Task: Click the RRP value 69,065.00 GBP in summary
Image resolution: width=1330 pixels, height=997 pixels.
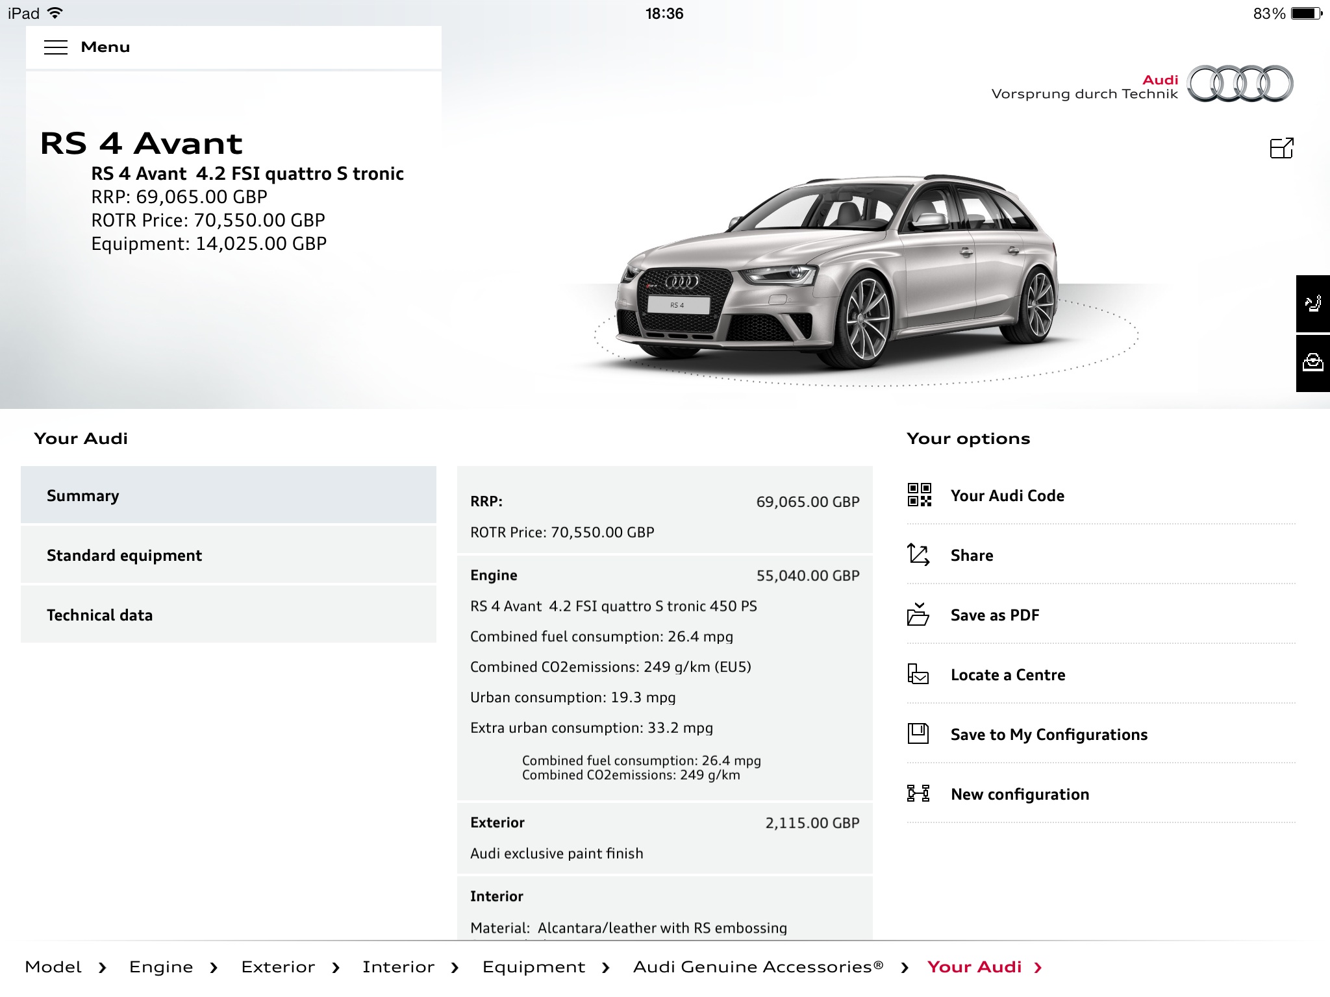Action: pos(808,502)
